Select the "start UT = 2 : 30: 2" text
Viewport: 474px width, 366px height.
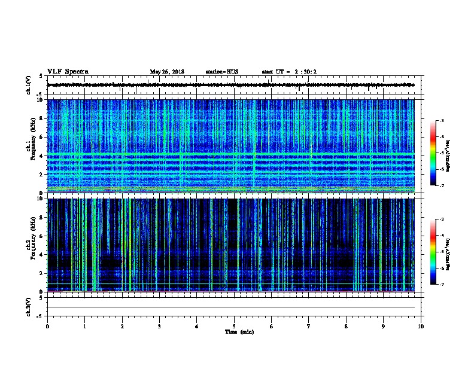click(289, 72)
